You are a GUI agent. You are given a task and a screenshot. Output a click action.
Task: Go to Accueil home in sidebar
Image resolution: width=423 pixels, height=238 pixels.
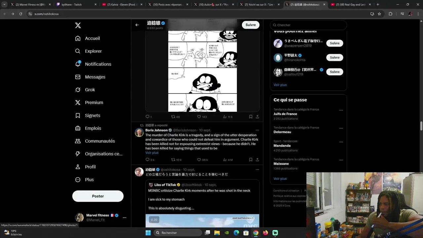click(x=88, y=38)
